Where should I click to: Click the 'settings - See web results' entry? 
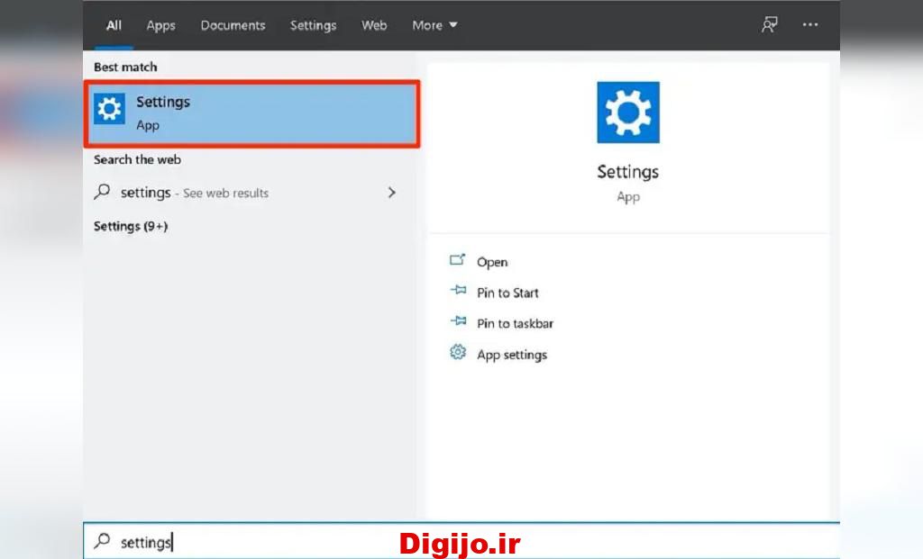coord(195,193)
